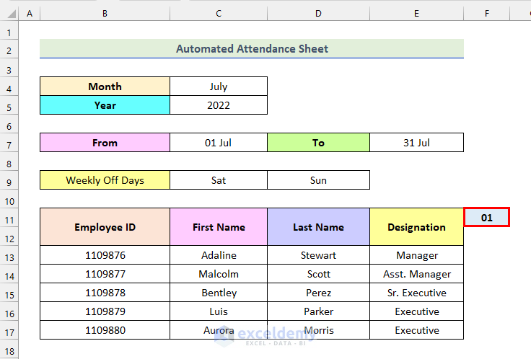Screen dimensions: 531x359
Task: Select column B header
Action: pos(105,14)
